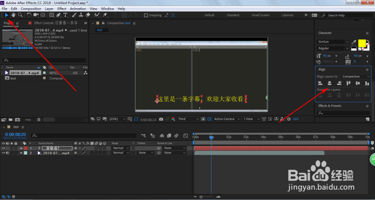Open the 1 View layout dropdown
Image resolution: width=375 pixels, height=200 pixels.
[251, 119]
